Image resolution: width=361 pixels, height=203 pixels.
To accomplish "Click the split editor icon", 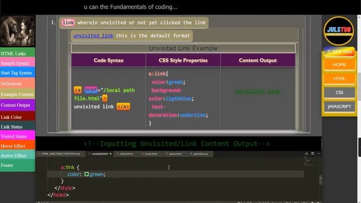I will tap(312, 153).
